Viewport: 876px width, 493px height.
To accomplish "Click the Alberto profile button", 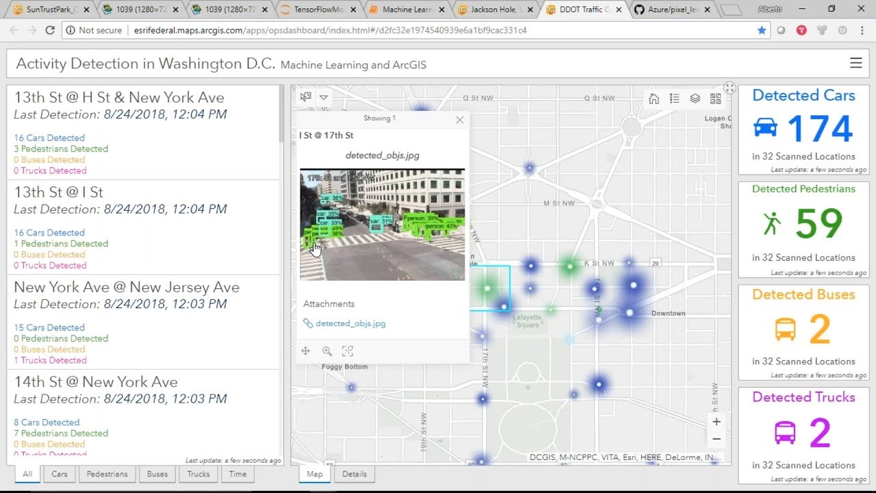I will [x=770, y=9].
